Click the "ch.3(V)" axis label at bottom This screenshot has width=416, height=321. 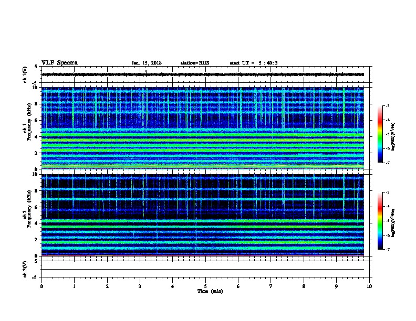pos(25,270)
